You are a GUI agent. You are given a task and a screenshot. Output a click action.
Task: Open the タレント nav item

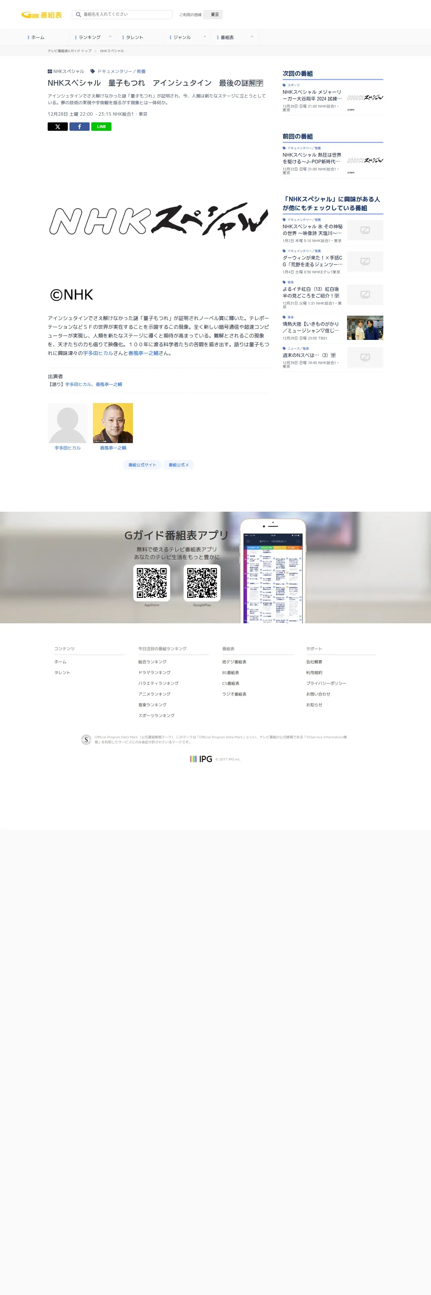140,37
